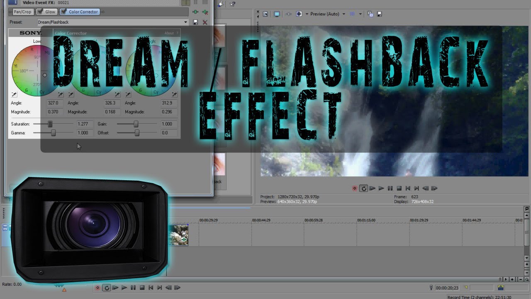Click the Low color wheel control point
531x299 pixels.
click(x=45, y=75)
